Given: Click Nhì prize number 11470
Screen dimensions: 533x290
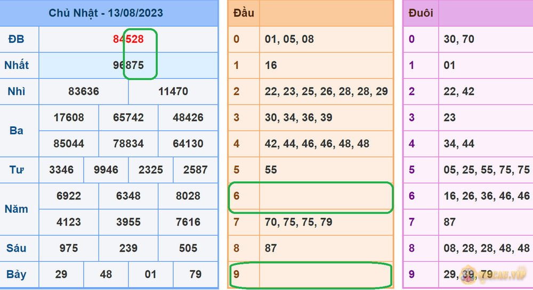Looking at the screenshot, I should pyautogui.click(x=173, y=91).
